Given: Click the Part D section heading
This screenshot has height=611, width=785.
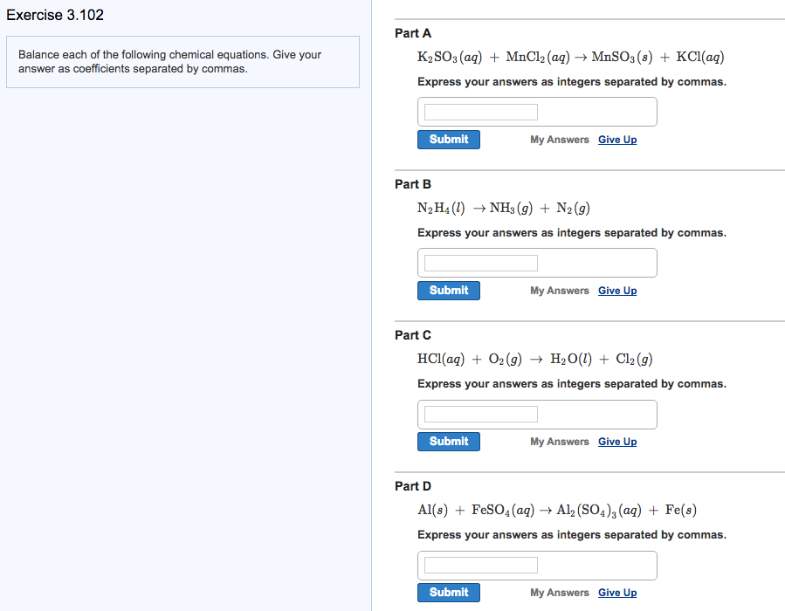Looking at the screenshot, I should coord(412,485).
